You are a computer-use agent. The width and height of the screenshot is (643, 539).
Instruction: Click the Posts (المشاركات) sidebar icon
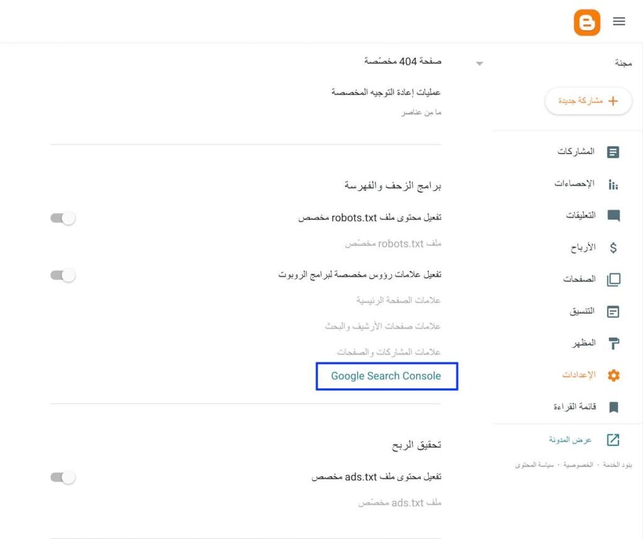613,152
